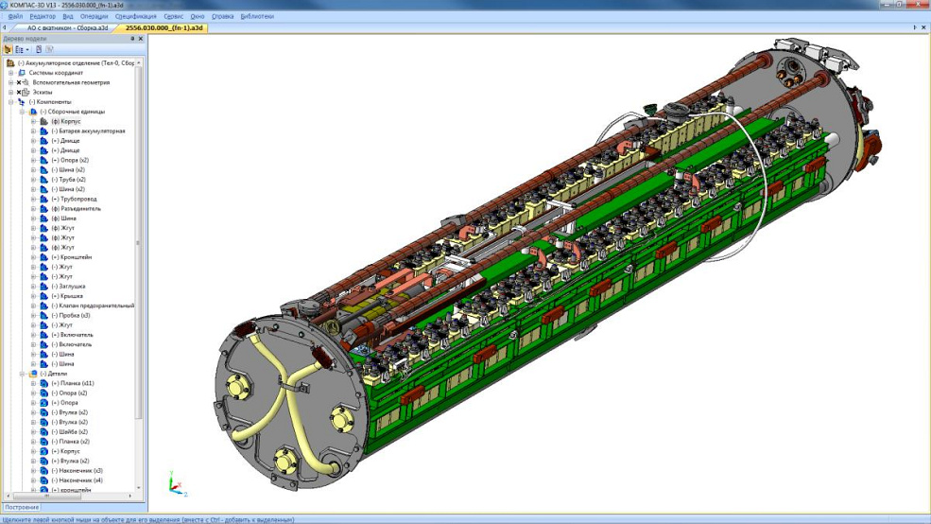Screen dimensions: 931x524
Task: Select the Батарея аккумуляторная assembly icon
Action: (43, 131)
